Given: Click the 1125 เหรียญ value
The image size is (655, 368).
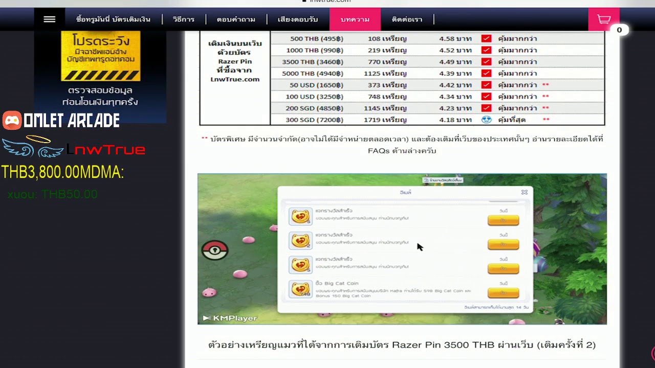Looking at the screenshot, I should pyautogui.click(x=385, y=74).
